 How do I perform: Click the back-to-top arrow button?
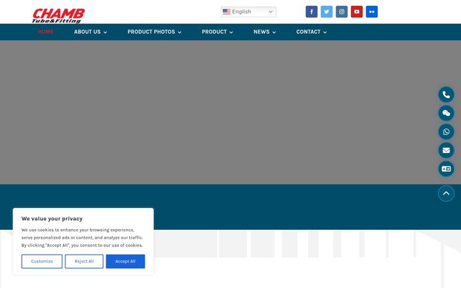(446, 193)
